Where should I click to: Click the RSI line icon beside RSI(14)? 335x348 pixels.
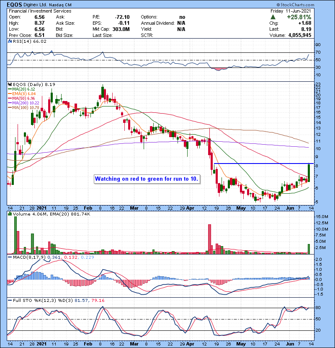[10, 41]
